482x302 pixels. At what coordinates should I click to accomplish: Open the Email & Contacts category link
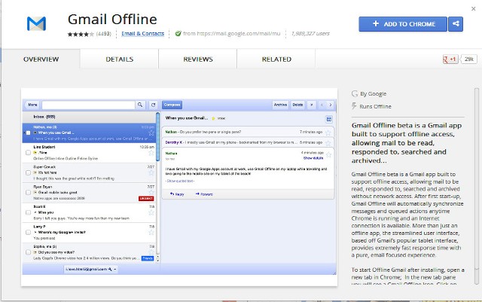pyautogui.click(x=142, y=34)
